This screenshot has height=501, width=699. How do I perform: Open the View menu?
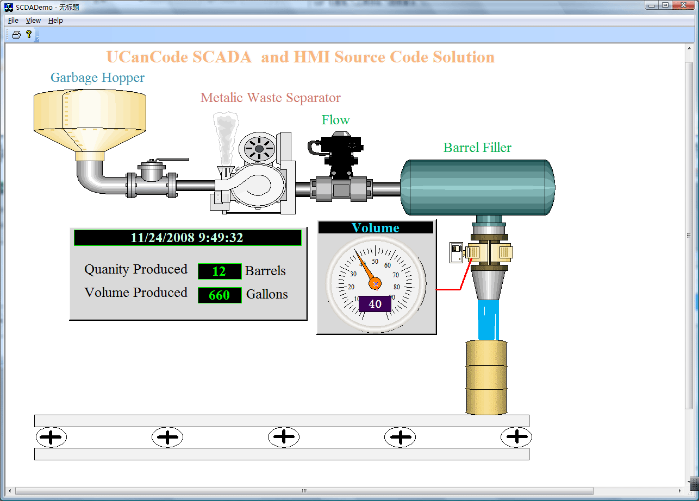pyautogui.click(x=33, y=20)
